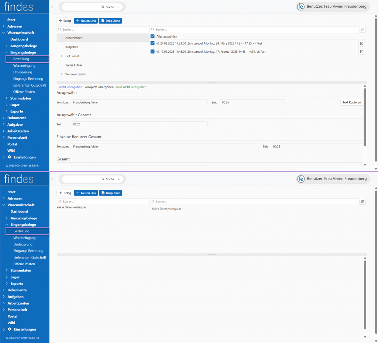
Task: Go back via Beleg arrow above Arbeitszeiten list
Action: [x=65, y=21]
